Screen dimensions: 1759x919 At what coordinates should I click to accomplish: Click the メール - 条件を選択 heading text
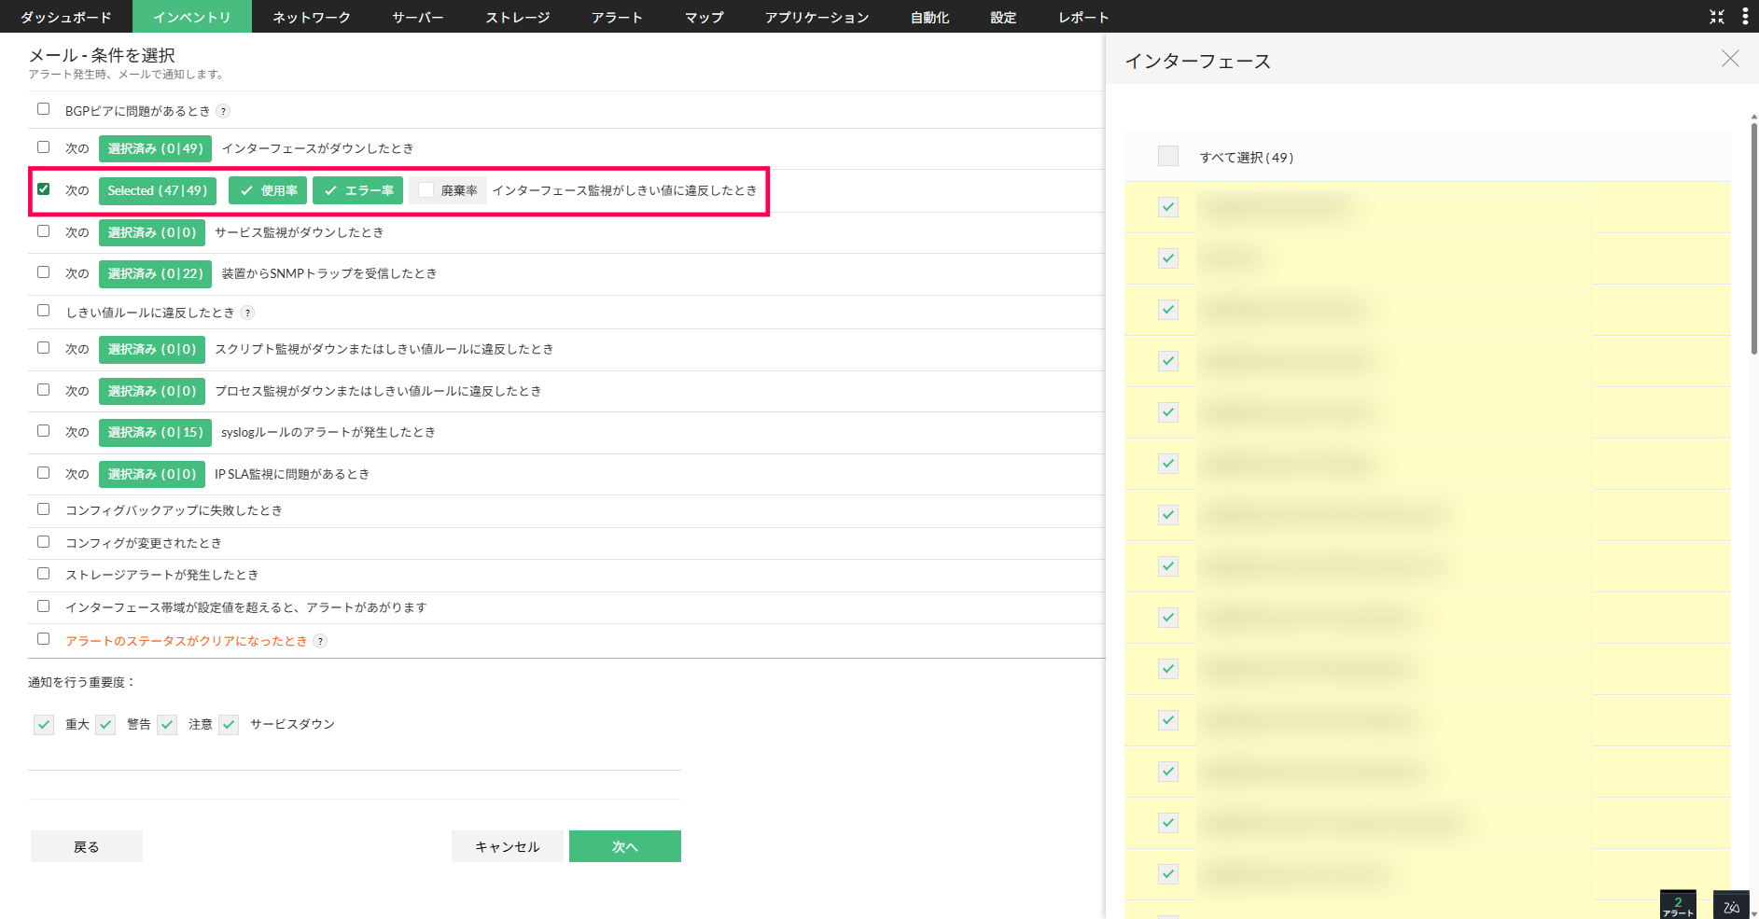tap(102, 55)
